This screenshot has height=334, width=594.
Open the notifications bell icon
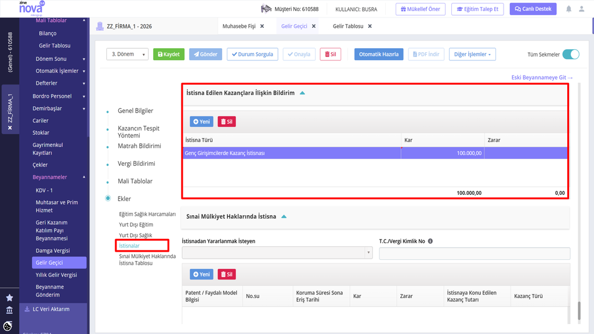point(568,9)
